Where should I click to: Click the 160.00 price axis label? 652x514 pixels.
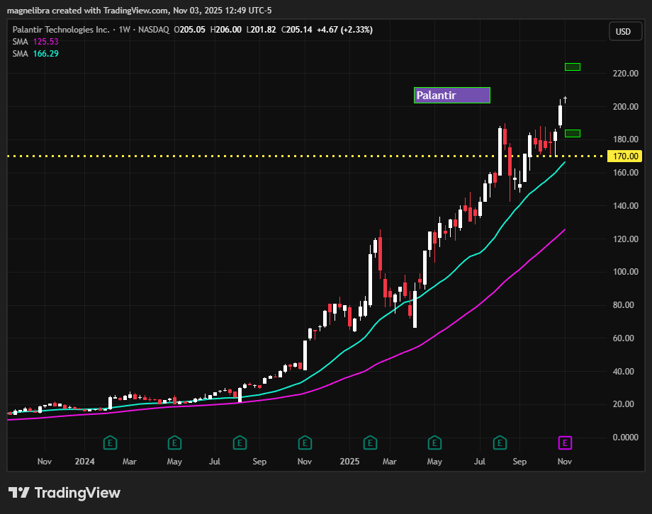pos(625,173)
